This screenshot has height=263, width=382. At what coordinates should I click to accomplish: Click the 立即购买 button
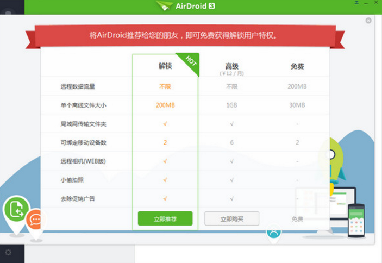tap(231, 218)
